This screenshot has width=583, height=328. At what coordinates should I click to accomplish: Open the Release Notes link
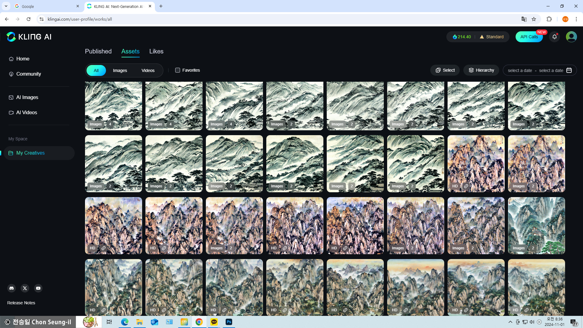(x=21, y=303)
